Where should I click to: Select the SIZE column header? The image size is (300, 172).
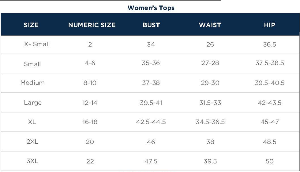click(x=31, y=25)
